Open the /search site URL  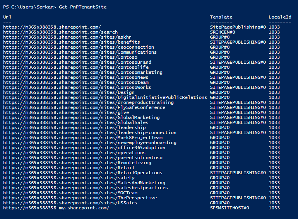point(60,32)
